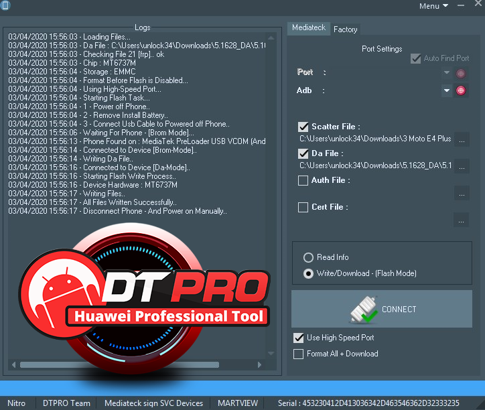The height and width of the screenshot is (410, 485).
Task: Click log line 'Connected to Device [Da-Mode]..'
Action: (99, 167)
